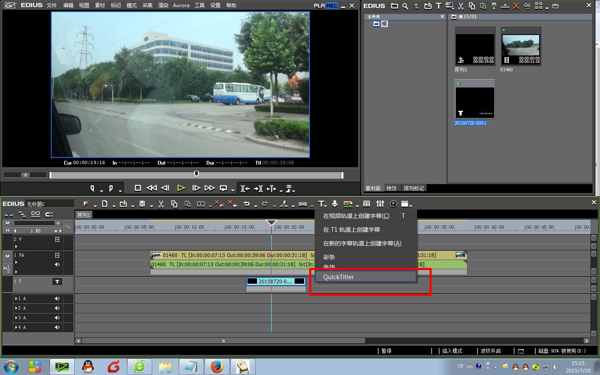
Task: Click the timeline zoom slider handle
Action: (x=57, y=223)
